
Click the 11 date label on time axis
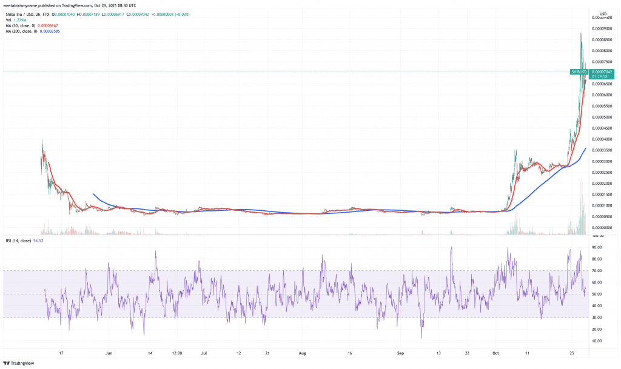[527, 353]
